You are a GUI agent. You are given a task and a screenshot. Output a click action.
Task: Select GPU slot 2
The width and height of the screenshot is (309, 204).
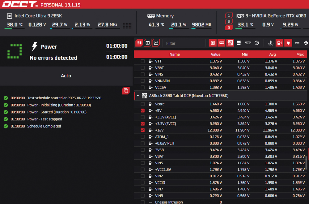tap(229, 21)
